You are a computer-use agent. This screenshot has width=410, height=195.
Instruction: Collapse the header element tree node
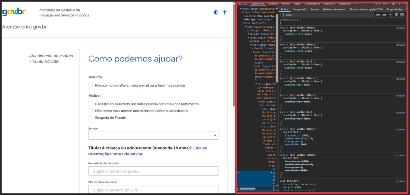[x=248, y=34]
